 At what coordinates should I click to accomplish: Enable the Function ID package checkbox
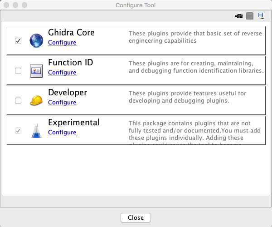click(x=18, y=71)
